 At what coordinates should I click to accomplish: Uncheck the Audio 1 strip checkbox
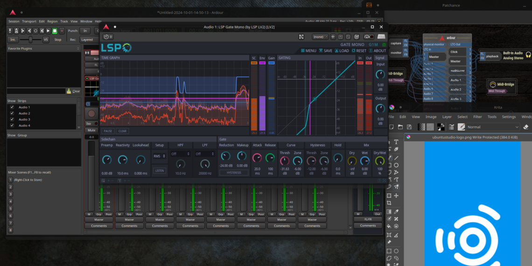tap(12, 107)
